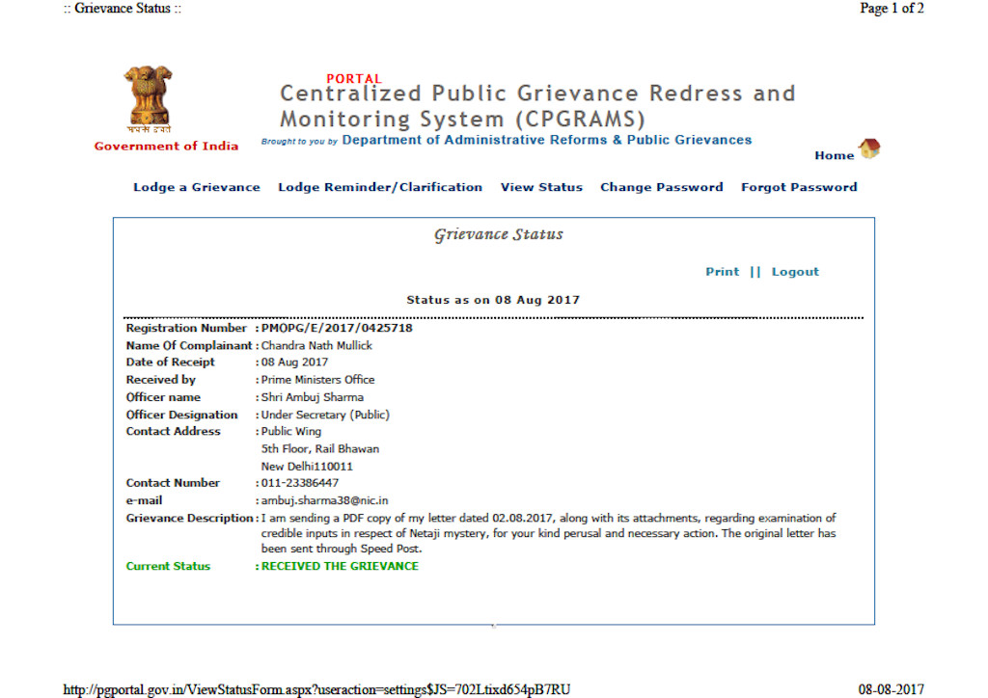Image resolution: width=988 pixels, height=698 pixels.
Task: Click the Government of India emblem
Action: coord(148,98)
